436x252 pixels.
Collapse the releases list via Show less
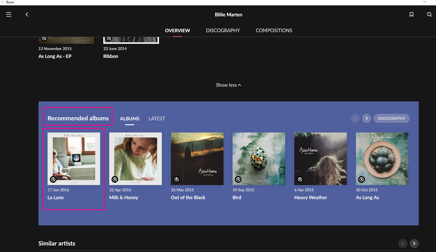pos(228,85)
